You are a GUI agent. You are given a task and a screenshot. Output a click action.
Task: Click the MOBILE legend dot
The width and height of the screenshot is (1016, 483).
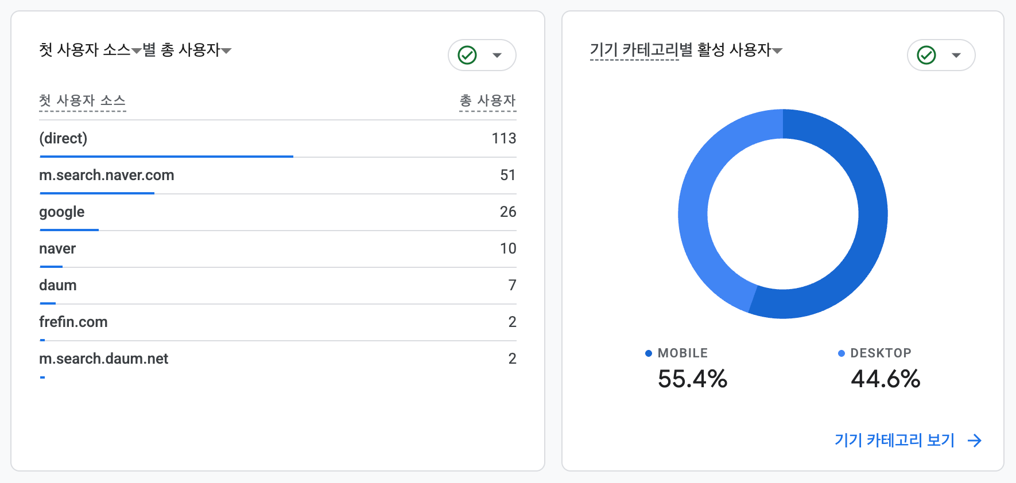[649, 353]
